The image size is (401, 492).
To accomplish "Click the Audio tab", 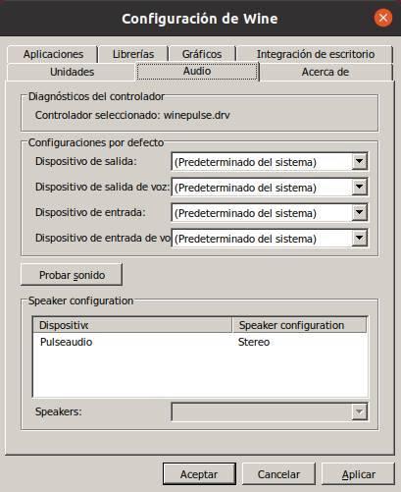I will click(197, 71).
